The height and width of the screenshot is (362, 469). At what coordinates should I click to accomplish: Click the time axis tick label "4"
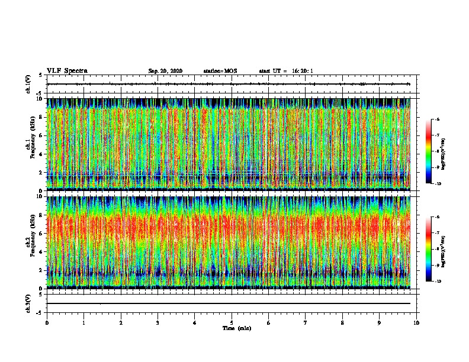(x=195, y=323)
